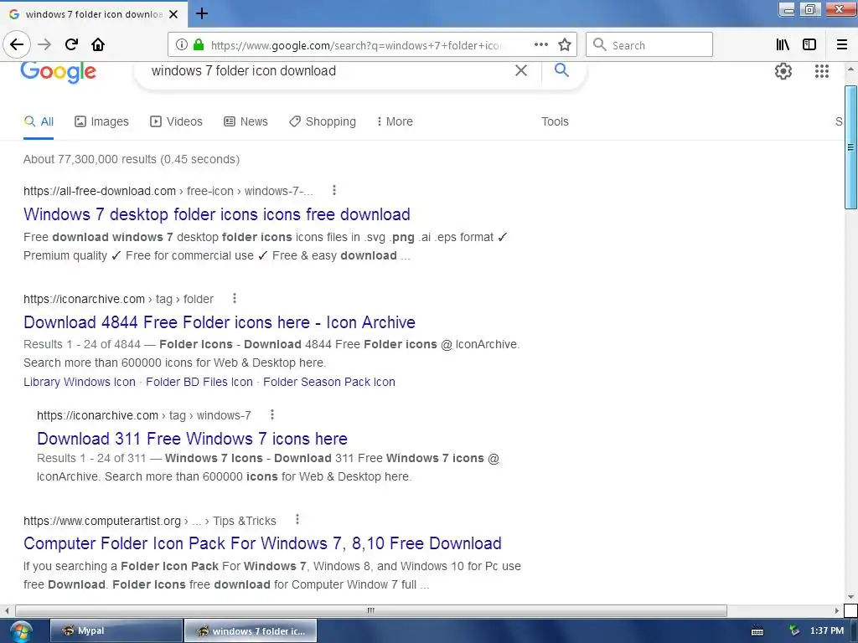Bookmark this page with the star icon
The image size is (858, 643).
(x=565, y=45)
